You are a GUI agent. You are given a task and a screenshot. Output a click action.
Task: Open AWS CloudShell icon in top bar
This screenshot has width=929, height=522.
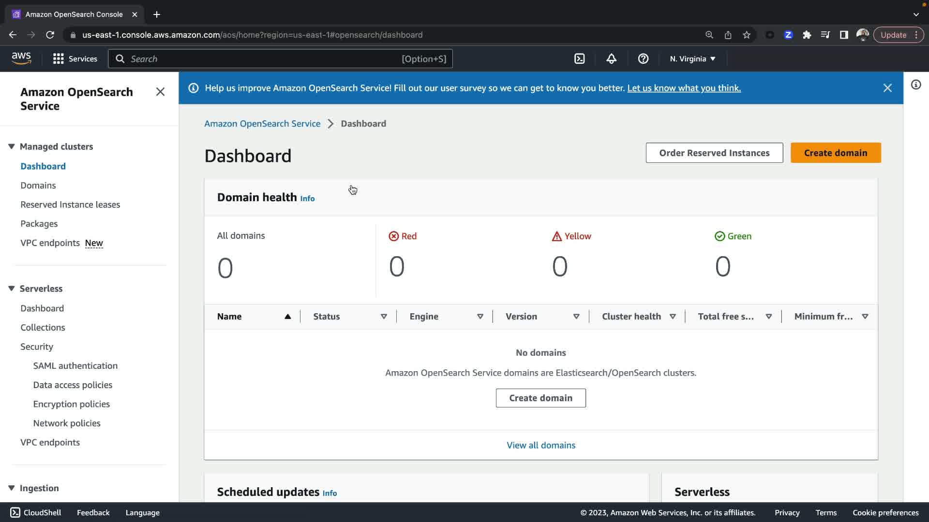[x=579, y=58]
